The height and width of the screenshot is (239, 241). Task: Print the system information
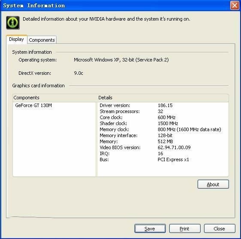point(185,229)
